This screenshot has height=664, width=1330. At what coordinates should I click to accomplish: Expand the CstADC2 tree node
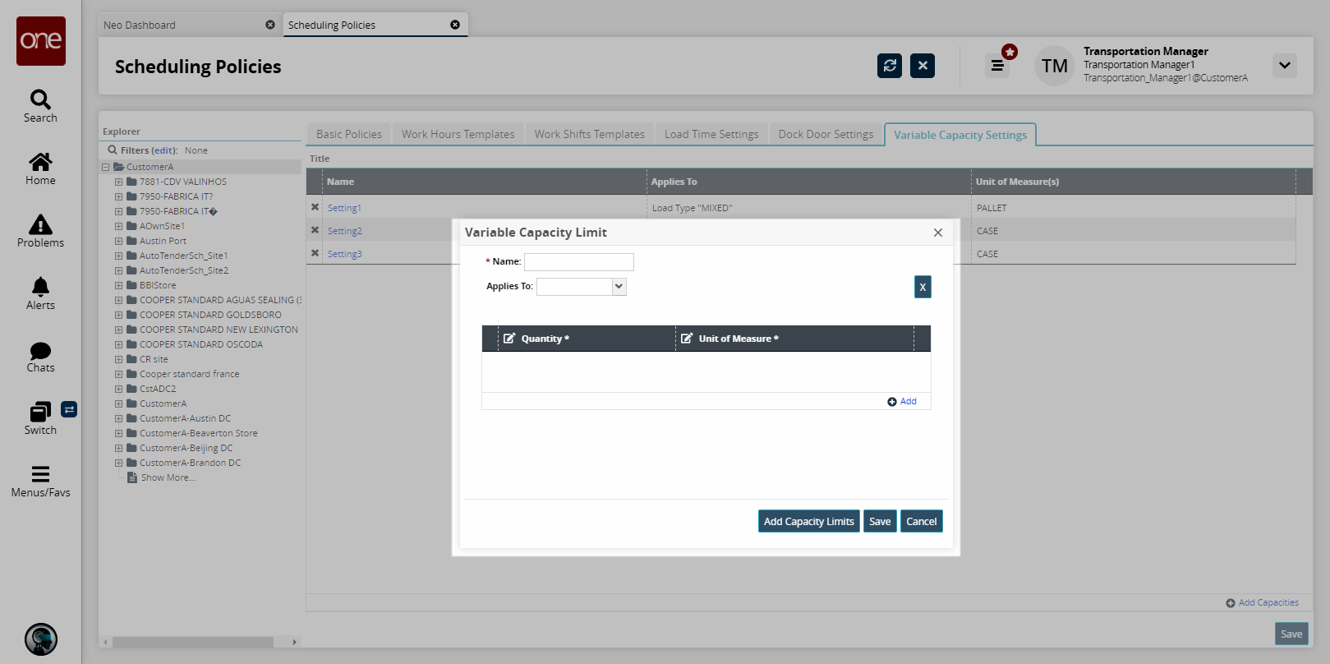(119, 389)
